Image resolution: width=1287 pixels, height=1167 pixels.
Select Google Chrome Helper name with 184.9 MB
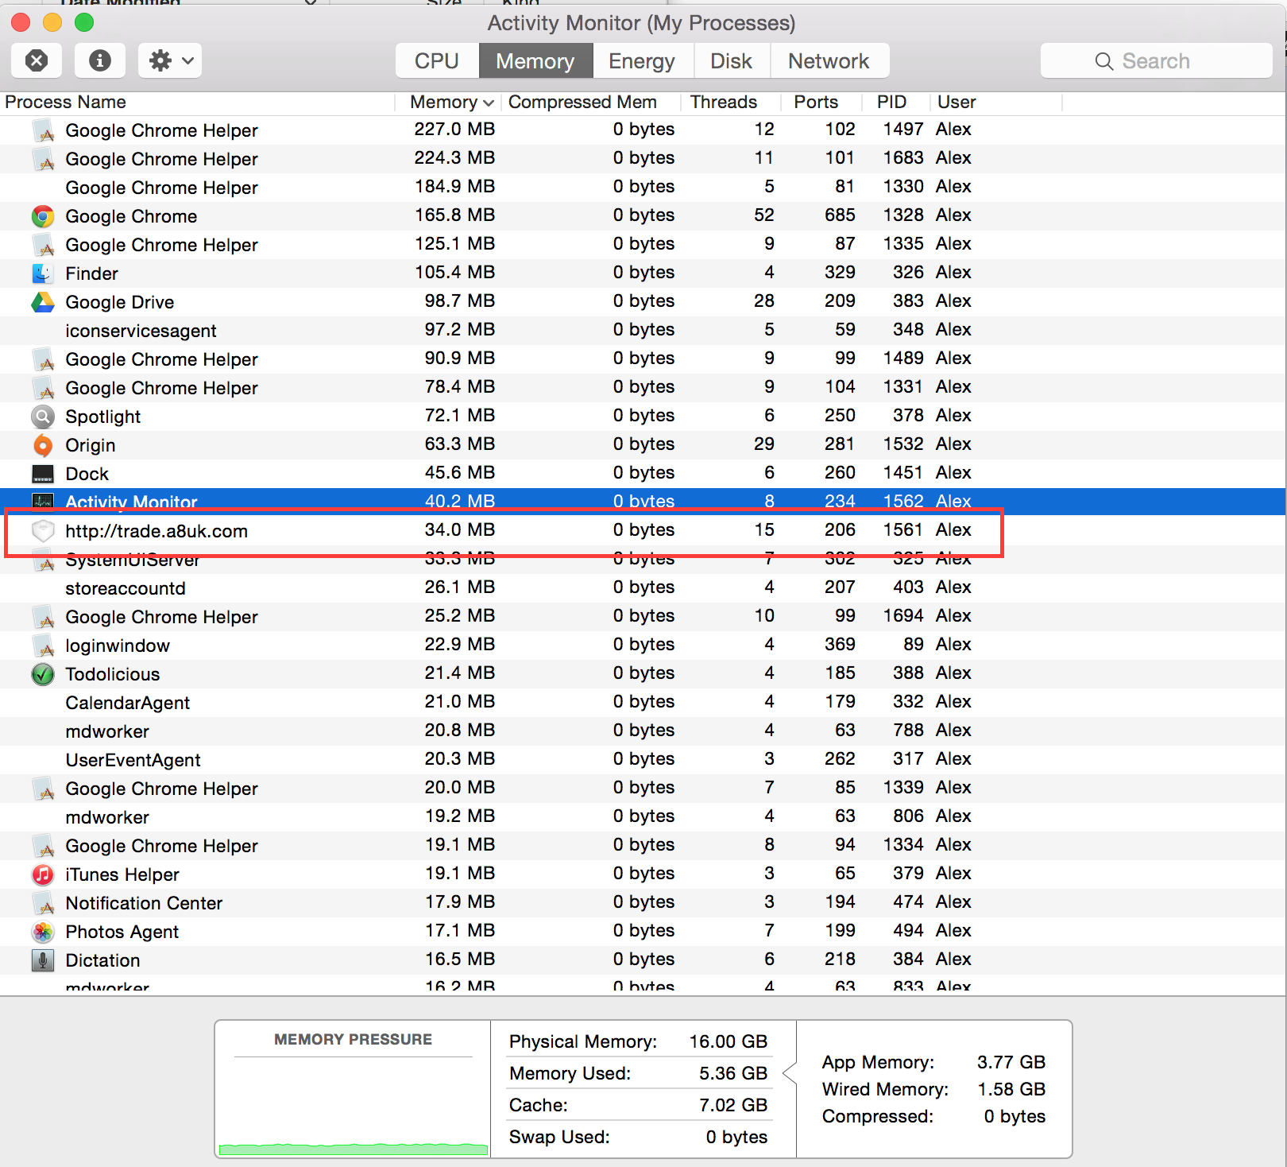pyautogui.click(x=161, y=188)
